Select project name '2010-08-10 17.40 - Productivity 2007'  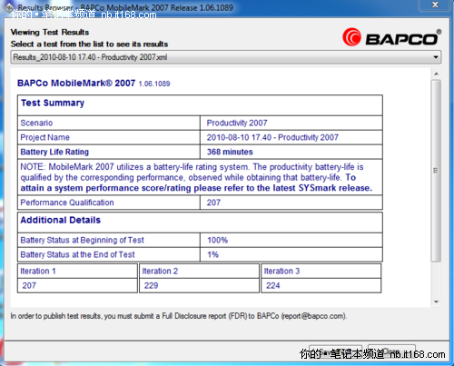coord(272,137)
